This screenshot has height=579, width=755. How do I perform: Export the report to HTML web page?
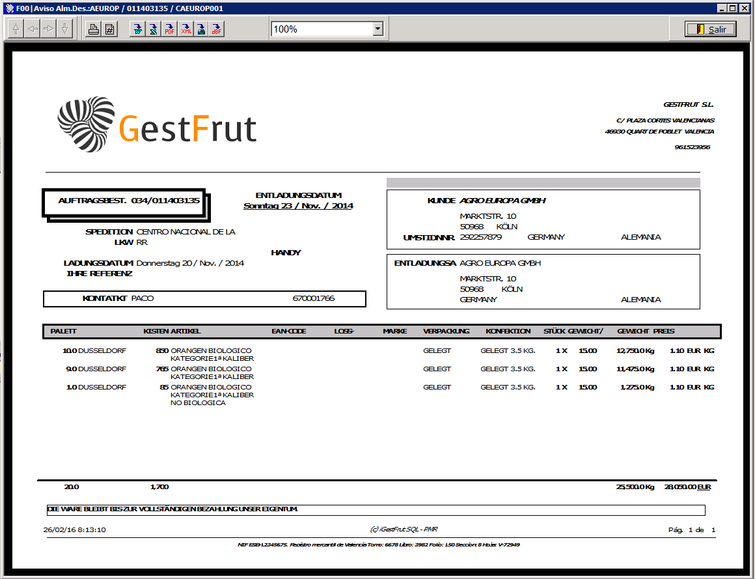[x=201, y=29]
